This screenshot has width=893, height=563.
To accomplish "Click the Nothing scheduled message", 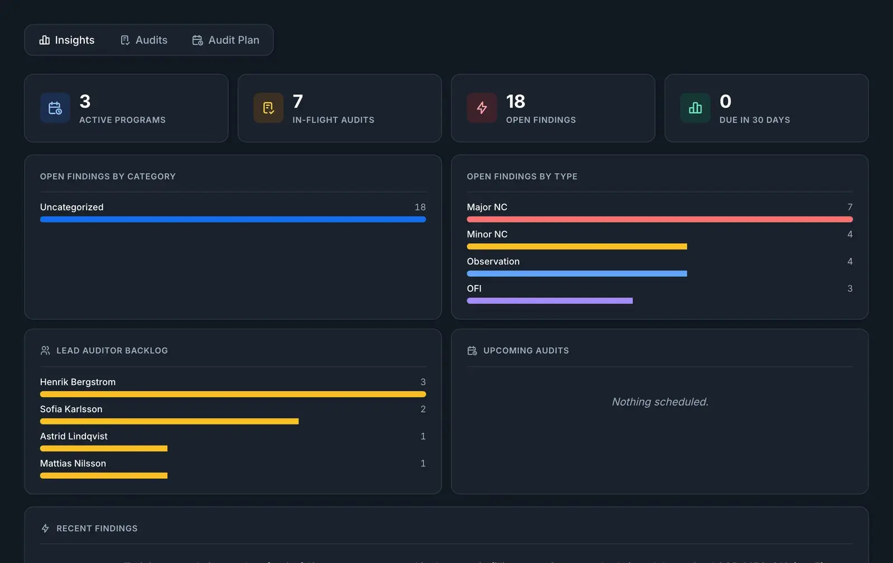I will click(660, 402).
